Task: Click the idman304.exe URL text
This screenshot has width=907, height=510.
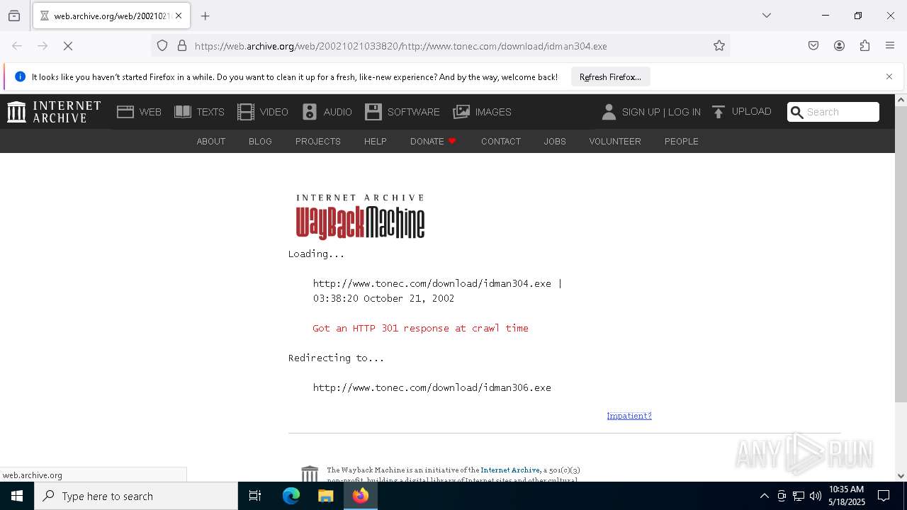Action: pos(432,283)
